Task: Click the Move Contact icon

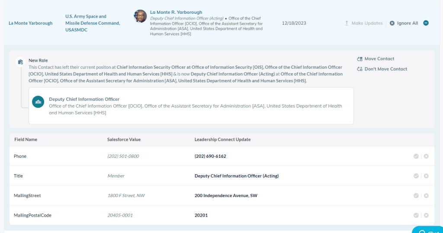Action: (360, 59)
